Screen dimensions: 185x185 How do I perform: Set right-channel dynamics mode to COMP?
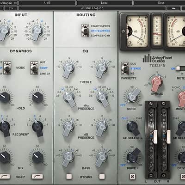click(43, 68)
